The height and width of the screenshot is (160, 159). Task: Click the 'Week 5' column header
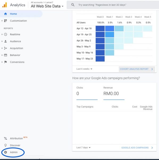pyautogui.click(x=148, y=17)
